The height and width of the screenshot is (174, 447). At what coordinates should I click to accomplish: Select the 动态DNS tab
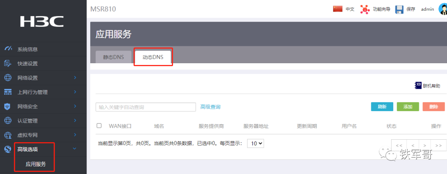click(x=153, y=57)
